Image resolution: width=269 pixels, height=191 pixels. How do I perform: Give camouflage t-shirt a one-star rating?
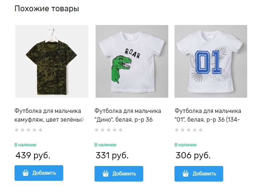tap(17, 130)
